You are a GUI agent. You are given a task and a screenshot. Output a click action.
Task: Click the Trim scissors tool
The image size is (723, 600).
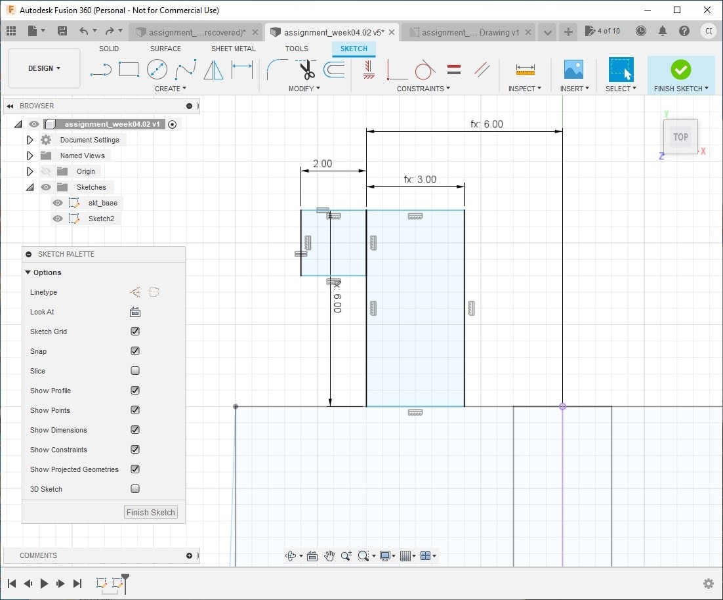coord(307,69)
